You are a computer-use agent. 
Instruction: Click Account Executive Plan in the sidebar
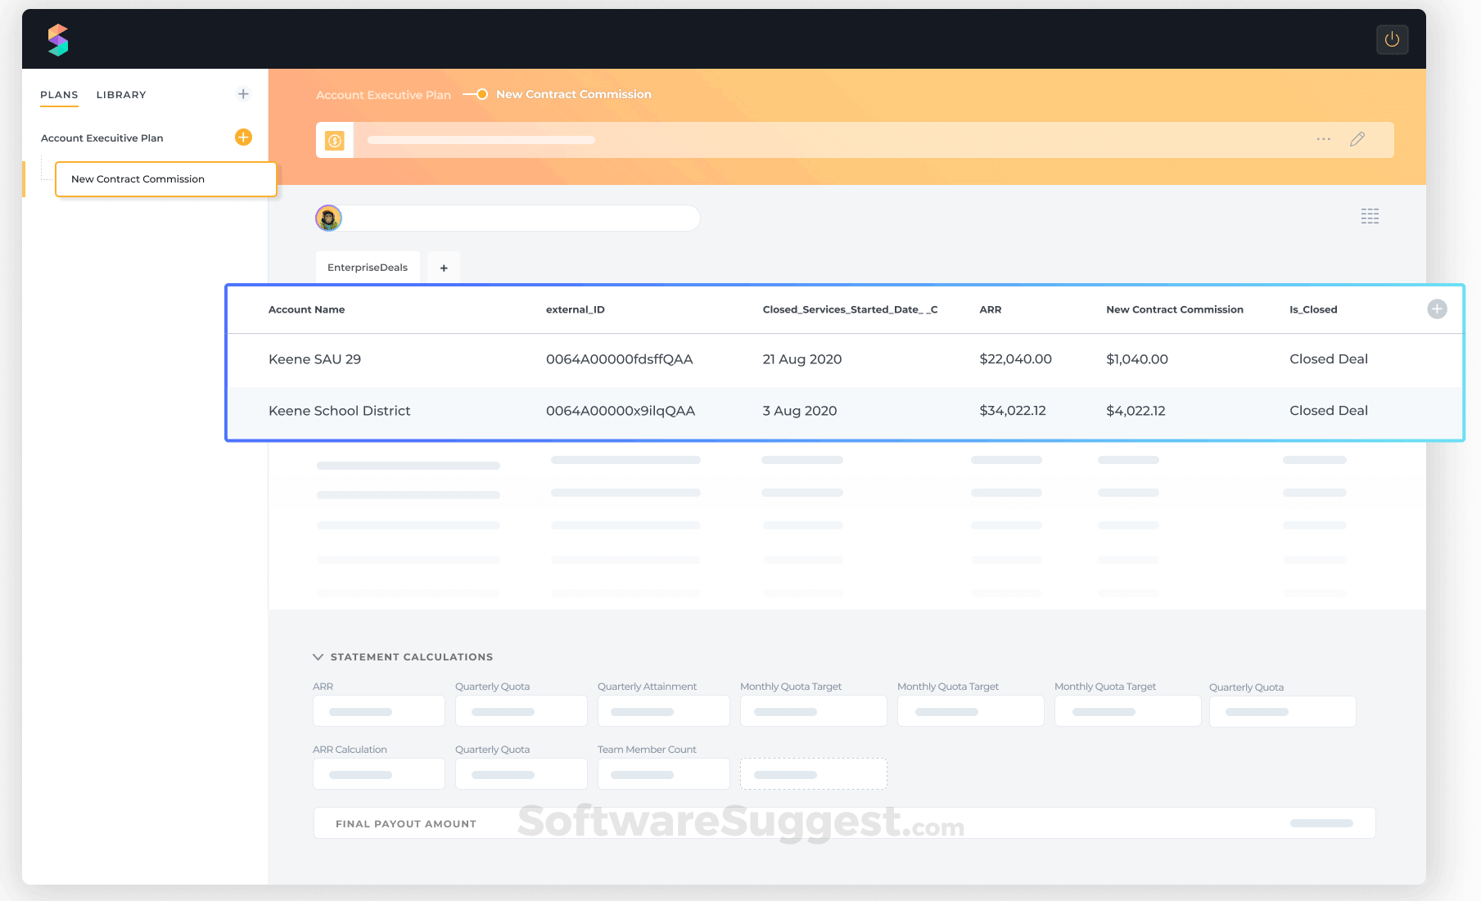[102, 137]
